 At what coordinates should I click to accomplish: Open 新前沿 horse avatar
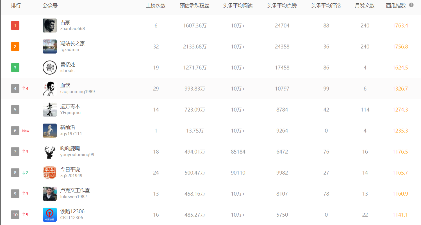coord(50,131)
